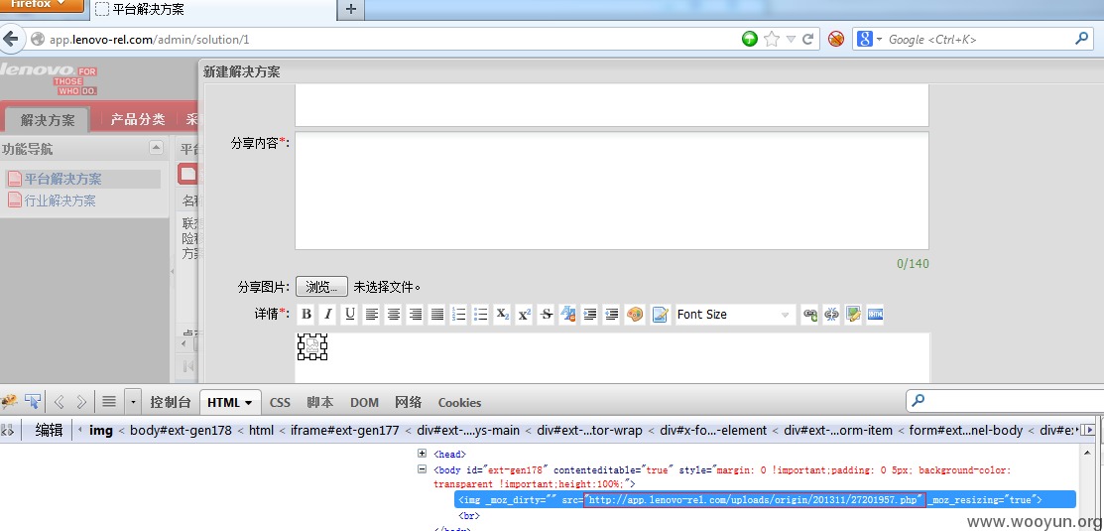The image size is (1104, 531).
Task: Apply superscript formatting
Action: tap(524, 315)
